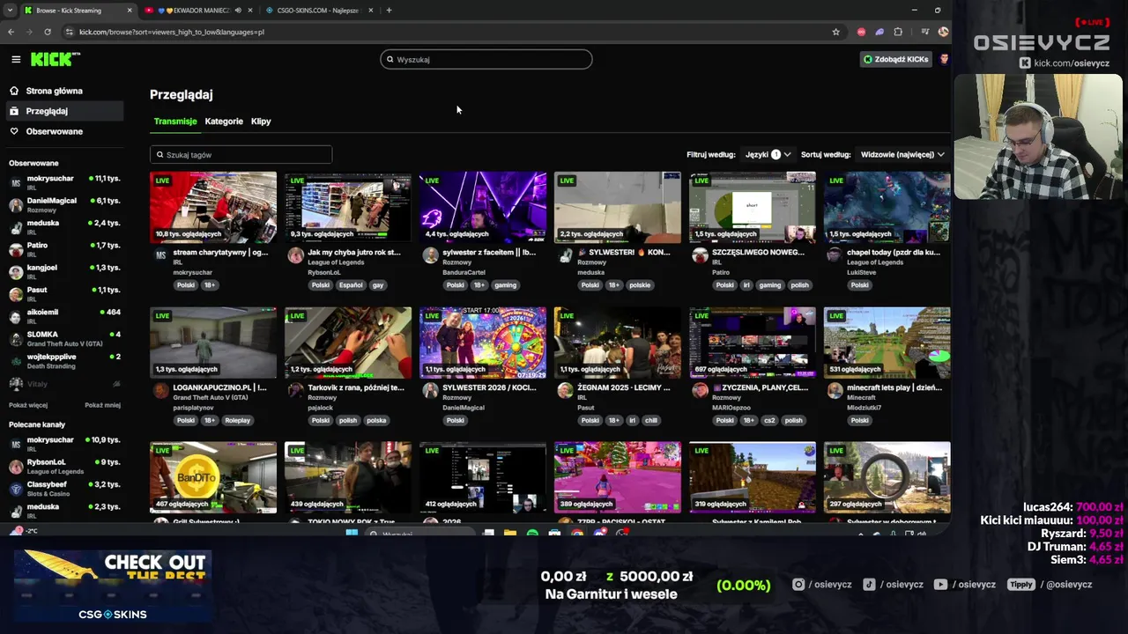Click the Roleplay tag under LOGANKAPUCZINO stream

click(238, 420)
